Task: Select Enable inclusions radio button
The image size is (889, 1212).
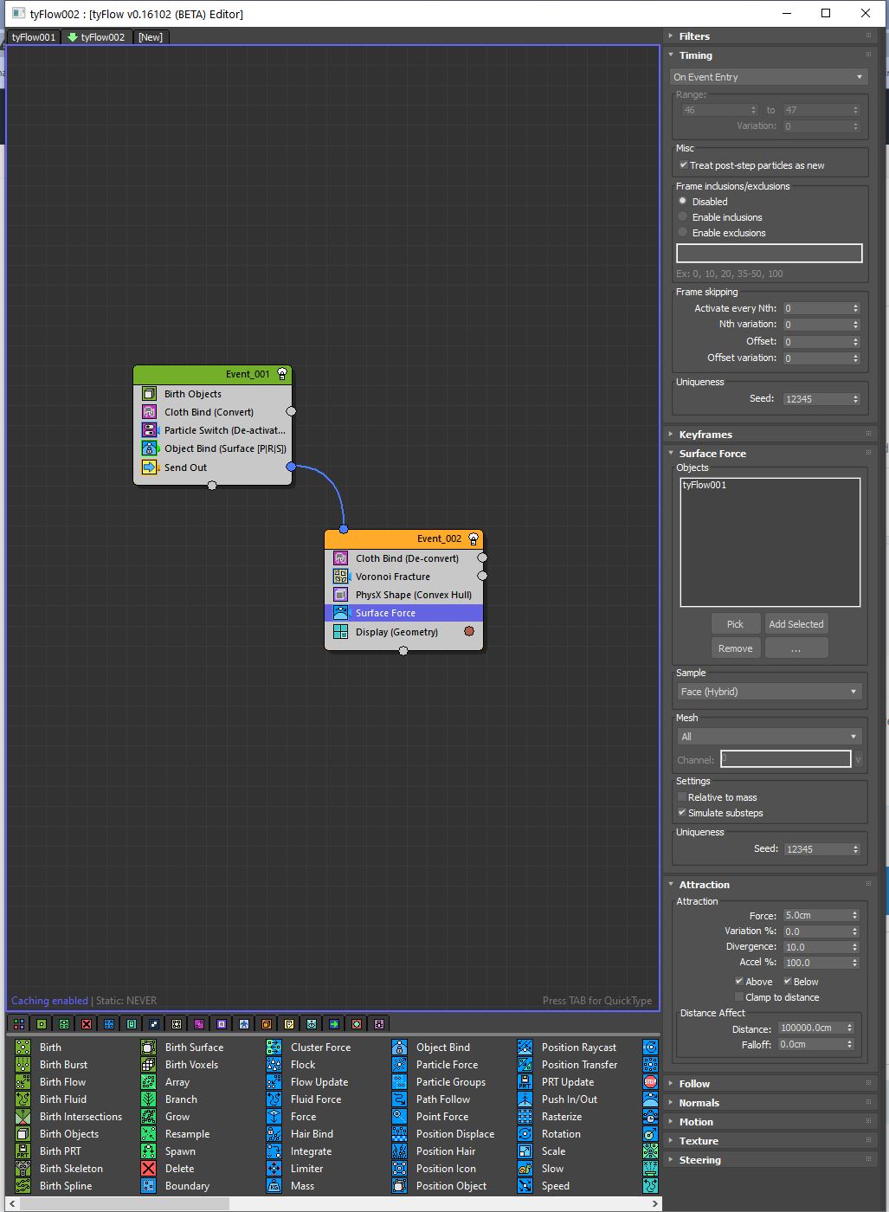Action: coord(683,217)
